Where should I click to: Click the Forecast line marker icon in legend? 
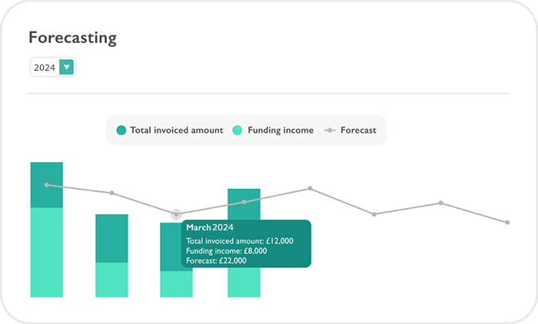pos(330,131)
